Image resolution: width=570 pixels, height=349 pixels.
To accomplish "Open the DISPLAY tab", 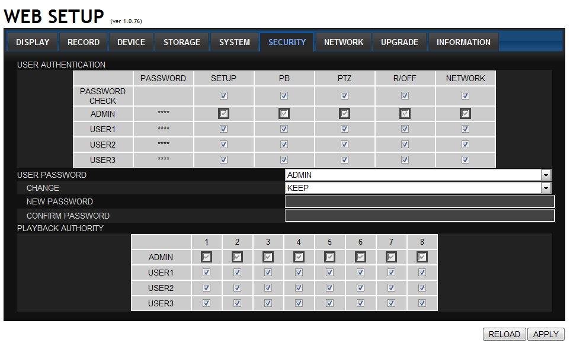I will coord(33,42).
